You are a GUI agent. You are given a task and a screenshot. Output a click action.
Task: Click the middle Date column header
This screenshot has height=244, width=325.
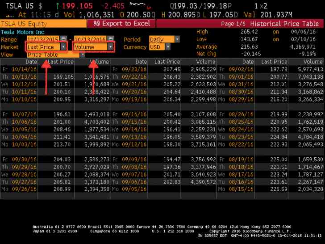141,62
